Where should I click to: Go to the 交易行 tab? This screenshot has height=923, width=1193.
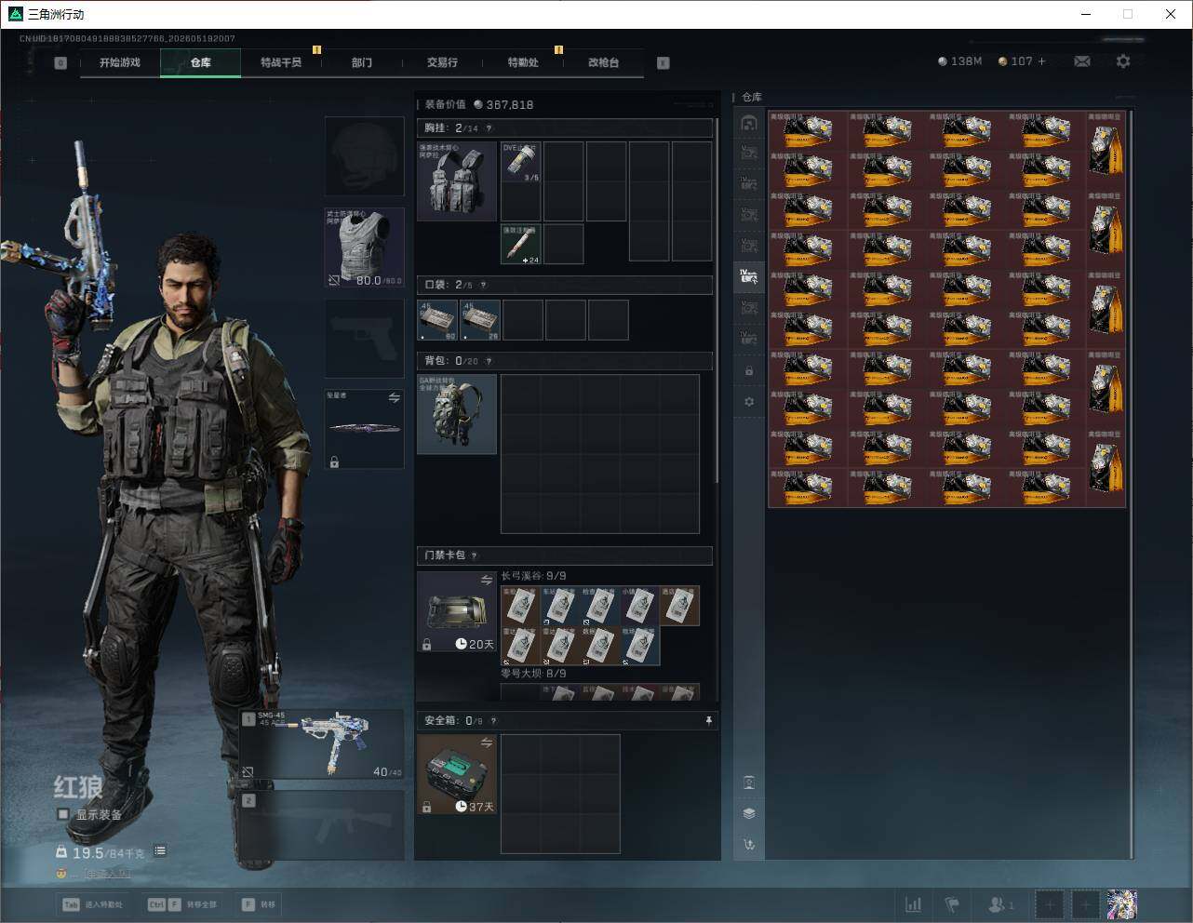[442, 62]
